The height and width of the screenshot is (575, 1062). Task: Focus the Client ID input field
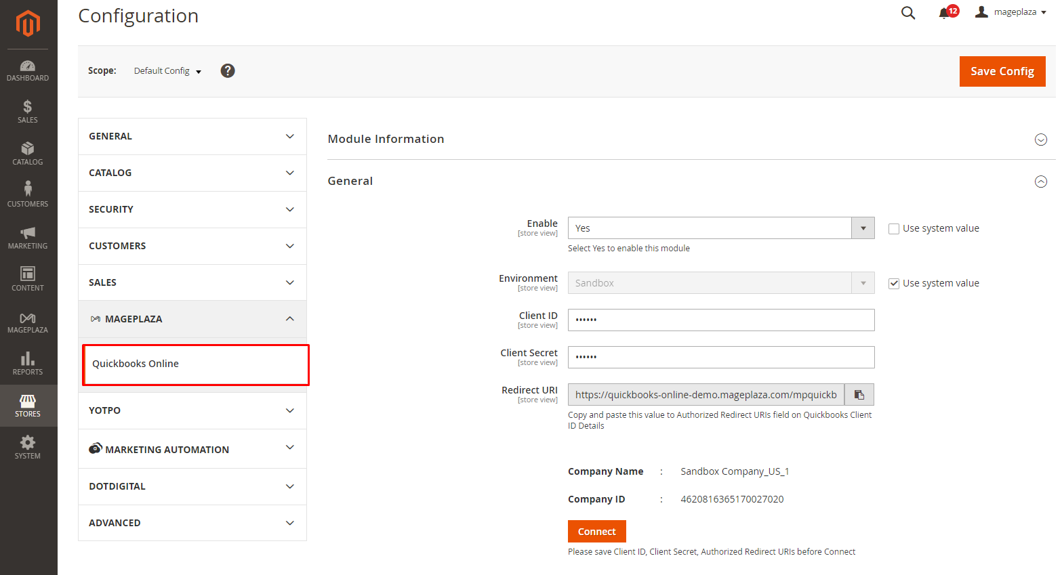tap(721, 320)
